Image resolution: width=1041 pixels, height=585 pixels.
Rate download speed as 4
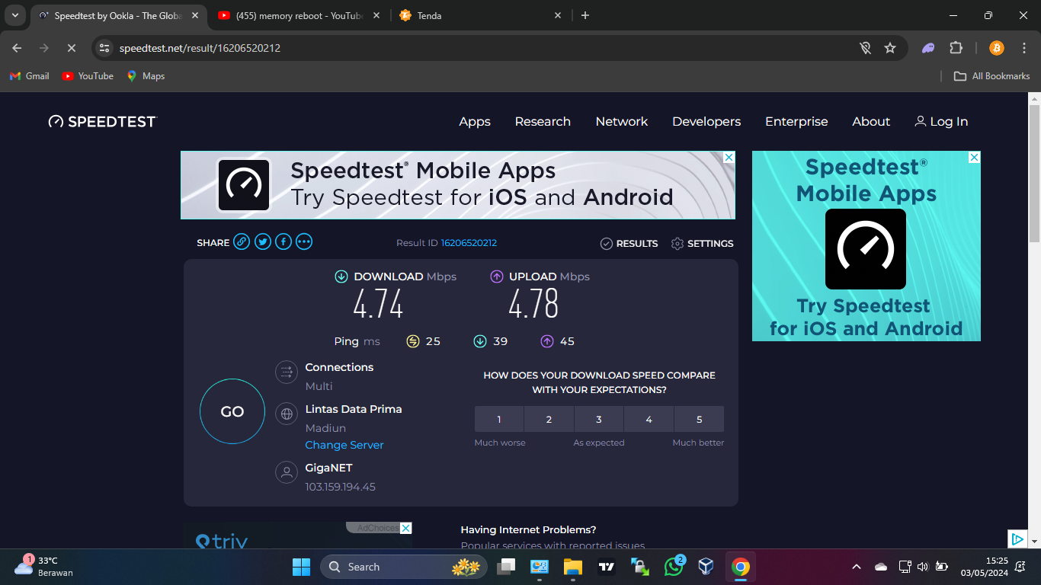[x=649, y=420]
